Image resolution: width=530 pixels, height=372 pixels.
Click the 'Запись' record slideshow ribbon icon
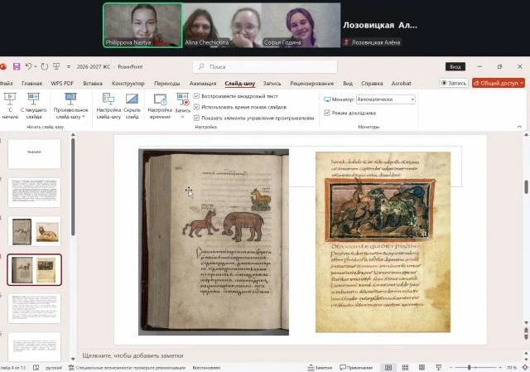[x=182, y=99]
